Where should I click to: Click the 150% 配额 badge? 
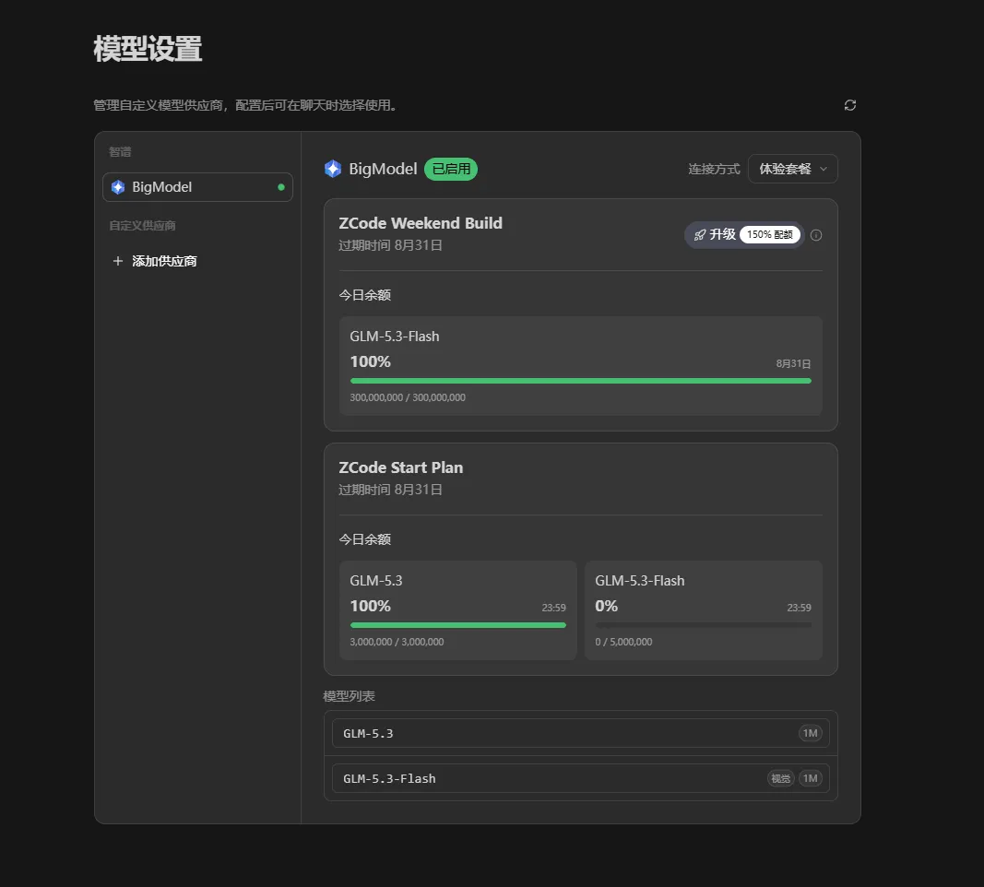click(770, 234)
